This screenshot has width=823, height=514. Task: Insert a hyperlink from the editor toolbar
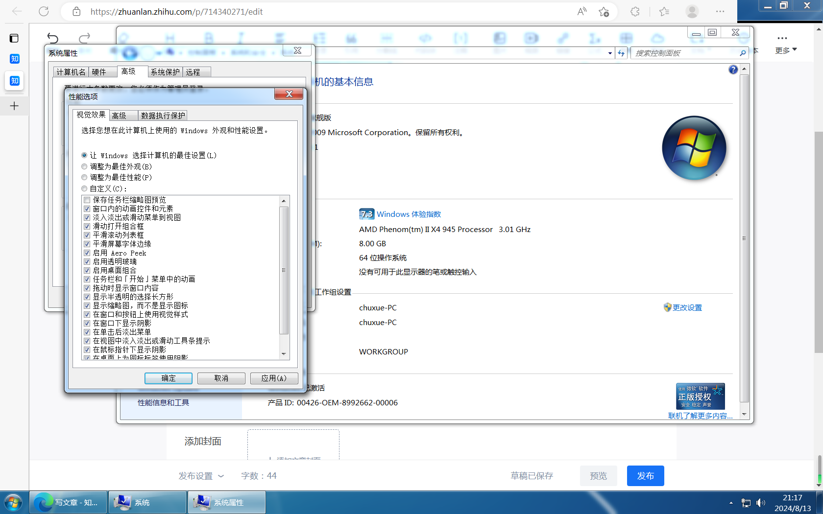coord(564,39)
